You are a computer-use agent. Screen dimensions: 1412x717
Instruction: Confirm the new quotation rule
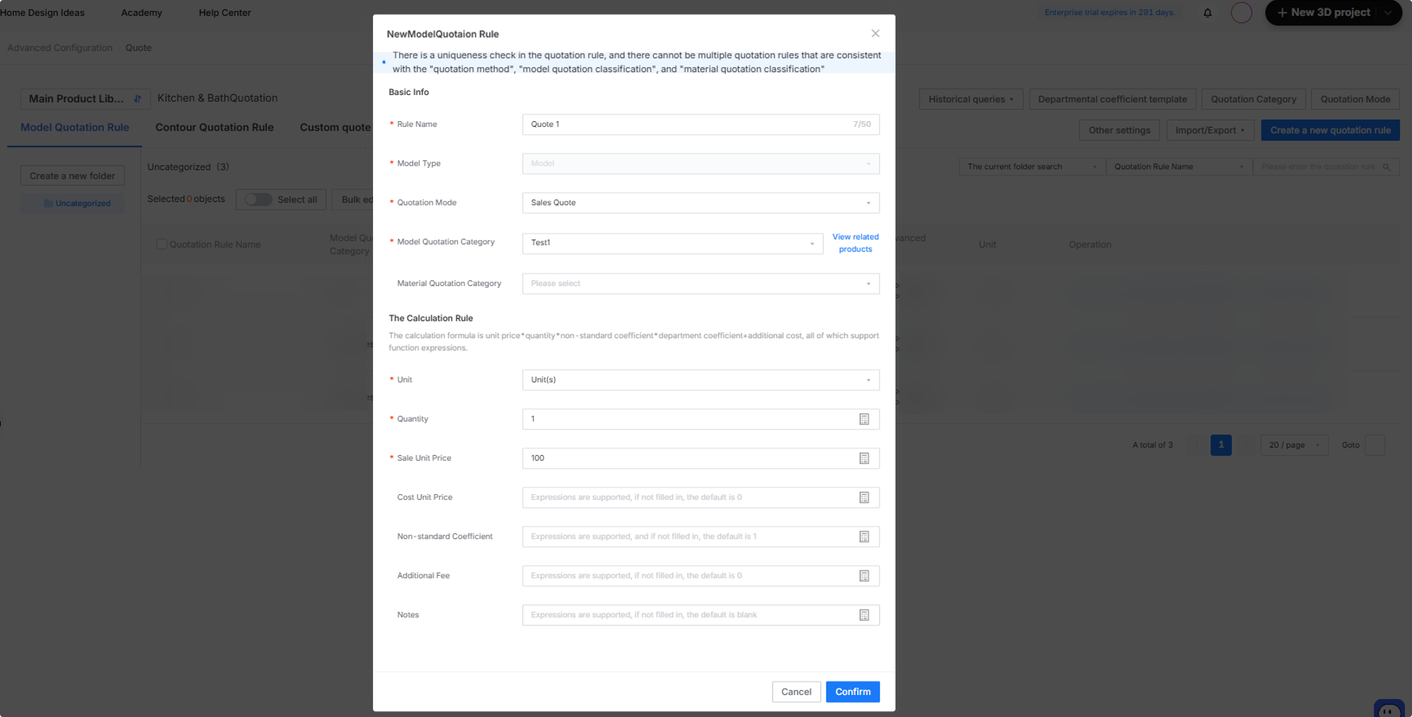tap(852, 692)
